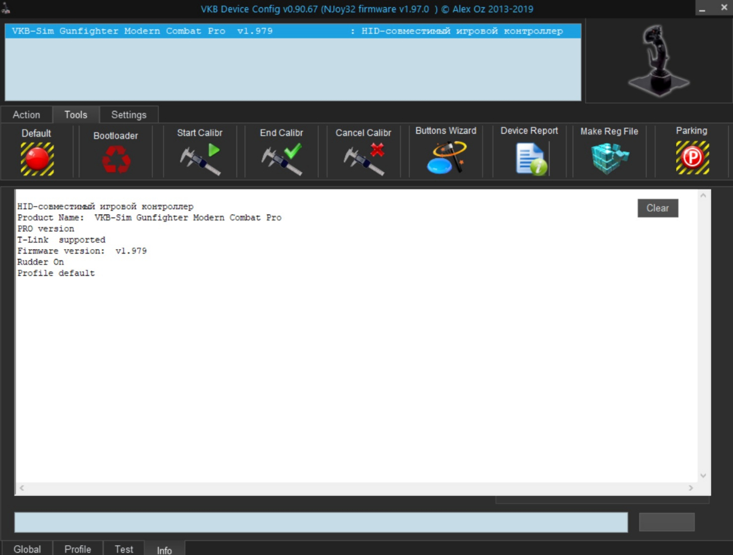This screenshot has width=733, height=555.
Task: Open the Bootloader recycle icon
Action: pyautogui.click(x=116, y=159)
